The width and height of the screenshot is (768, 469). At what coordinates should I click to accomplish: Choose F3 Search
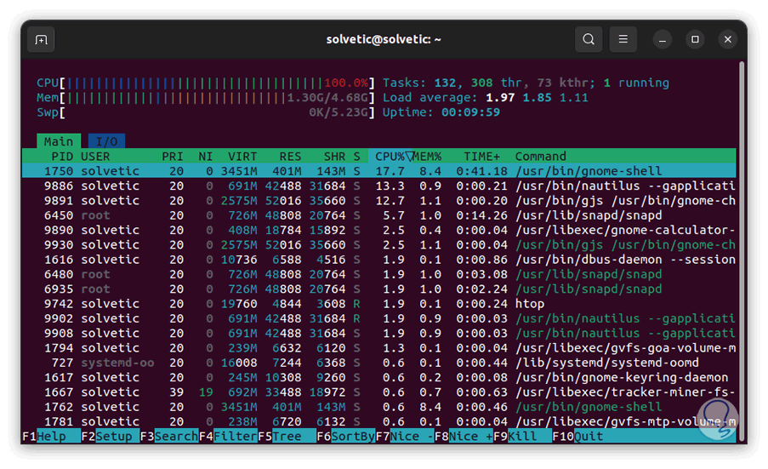(169, 436)
